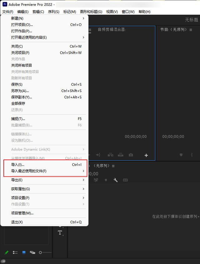Viewport: 200px width, 264px height.
Task: Select 全部保存 menu entry
Action: click(x=44, y=103)
